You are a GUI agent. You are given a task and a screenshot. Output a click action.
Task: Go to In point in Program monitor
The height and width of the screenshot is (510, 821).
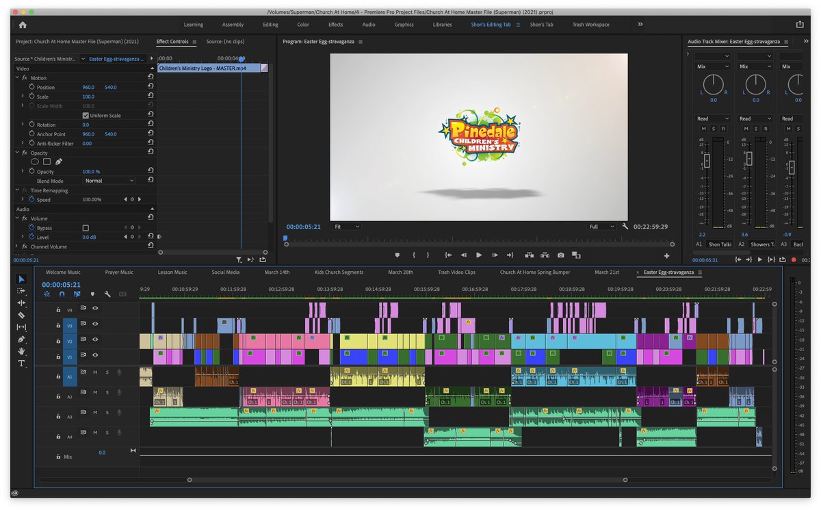[448, 255]
